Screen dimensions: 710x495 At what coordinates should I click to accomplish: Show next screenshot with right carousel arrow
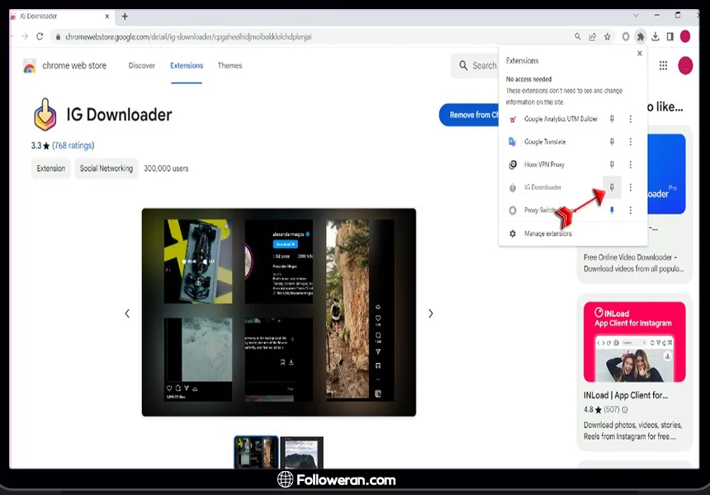(x=430, y=313)
